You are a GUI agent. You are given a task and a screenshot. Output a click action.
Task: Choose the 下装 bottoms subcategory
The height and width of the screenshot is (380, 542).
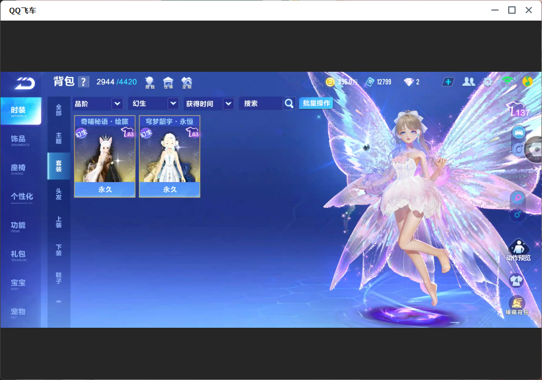click(x=59, y=250)
